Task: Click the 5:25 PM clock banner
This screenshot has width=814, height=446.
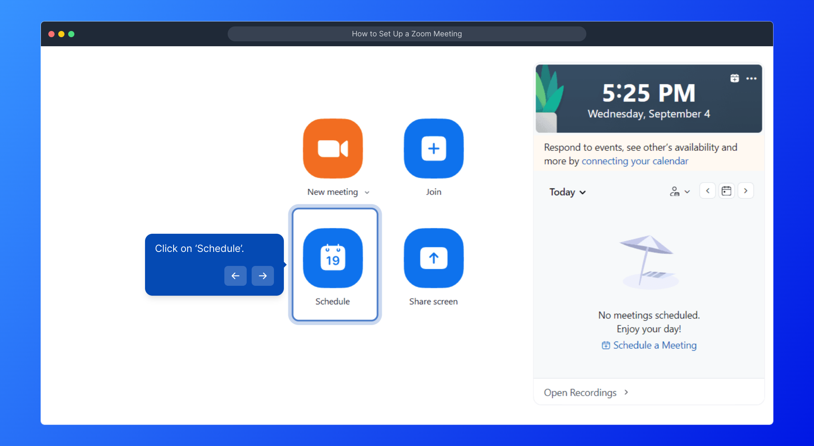Action: 649,99
